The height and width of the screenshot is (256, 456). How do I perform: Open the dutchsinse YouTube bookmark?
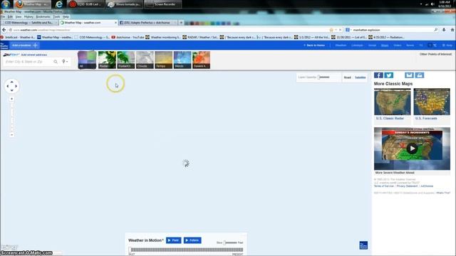pyautogui.click(x=128, y=37)
